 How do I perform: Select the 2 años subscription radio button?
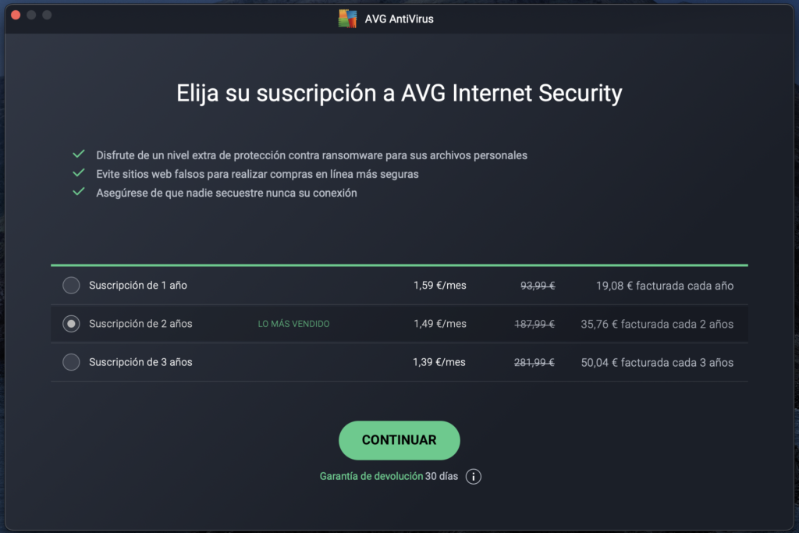pos(71,324)
